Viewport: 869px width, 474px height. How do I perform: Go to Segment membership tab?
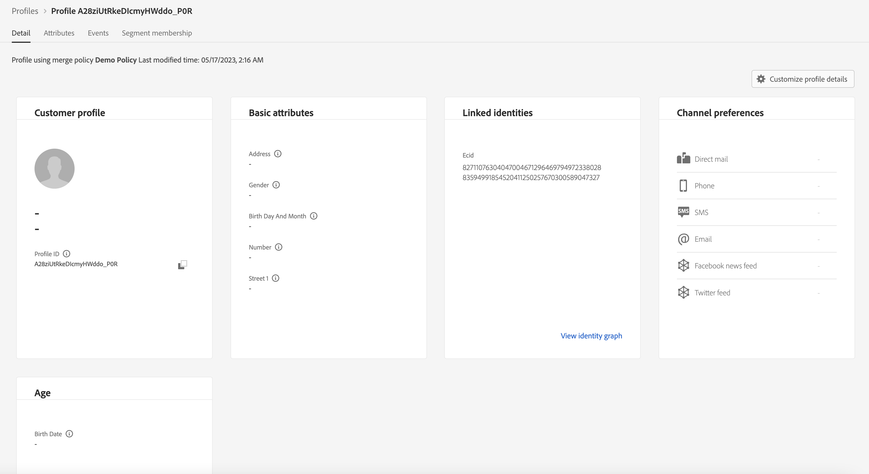click(x=157, y=33)
